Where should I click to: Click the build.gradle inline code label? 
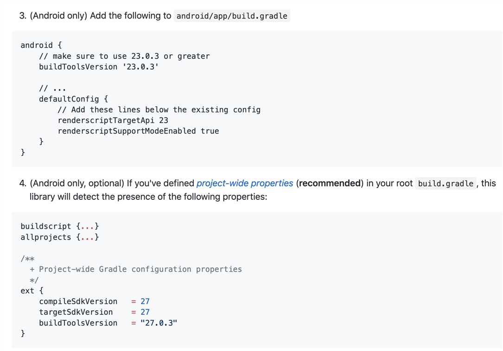coord(446,184)
